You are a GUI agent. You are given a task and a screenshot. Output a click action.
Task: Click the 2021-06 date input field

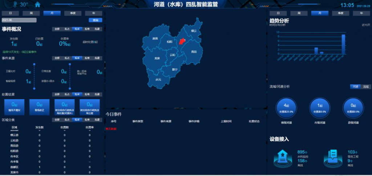[19, 20]
